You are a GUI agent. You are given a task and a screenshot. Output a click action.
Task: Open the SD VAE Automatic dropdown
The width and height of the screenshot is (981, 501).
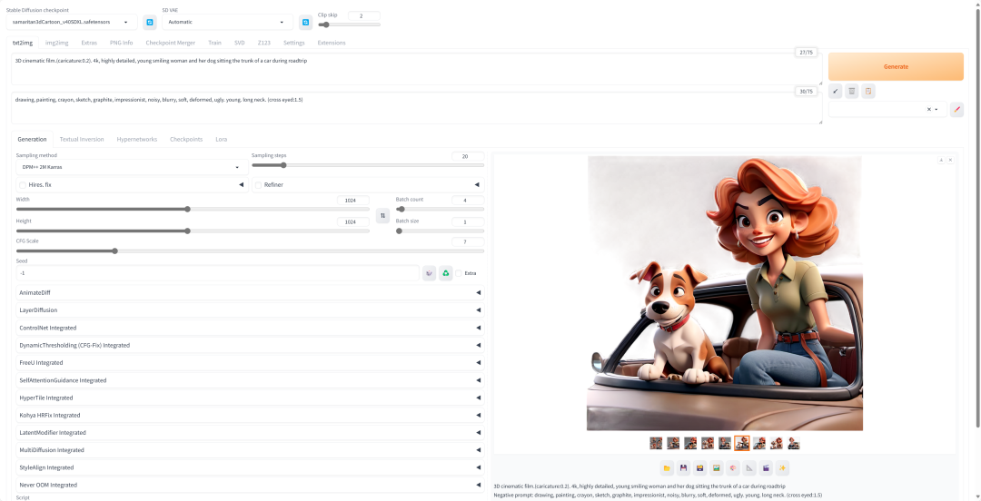(228, 22)
